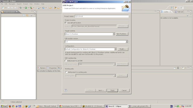Click the Windows Start button

point(4,106)
